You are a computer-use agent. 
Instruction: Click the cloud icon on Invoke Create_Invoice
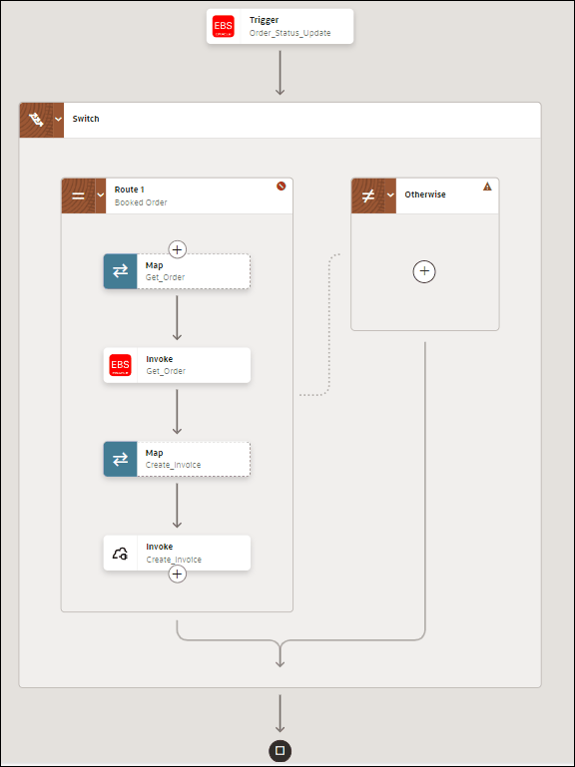pos(121,554)
